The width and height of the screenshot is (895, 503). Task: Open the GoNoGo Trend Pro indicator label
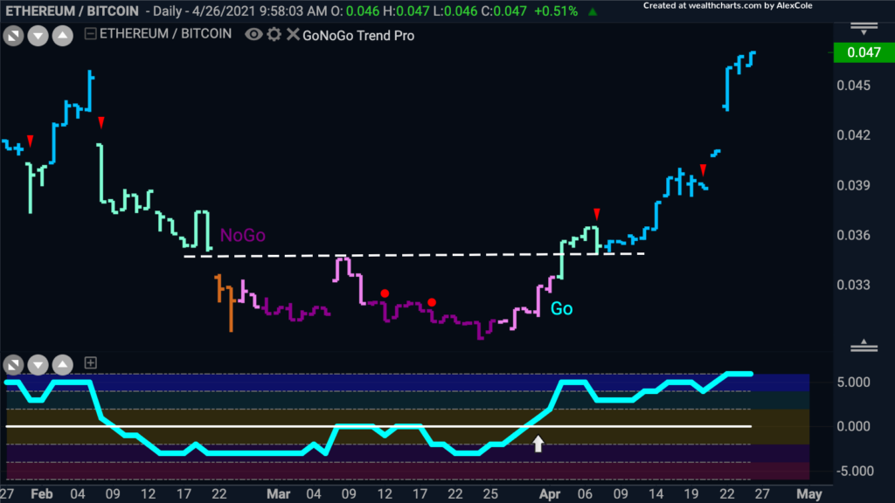coord(358,35)
